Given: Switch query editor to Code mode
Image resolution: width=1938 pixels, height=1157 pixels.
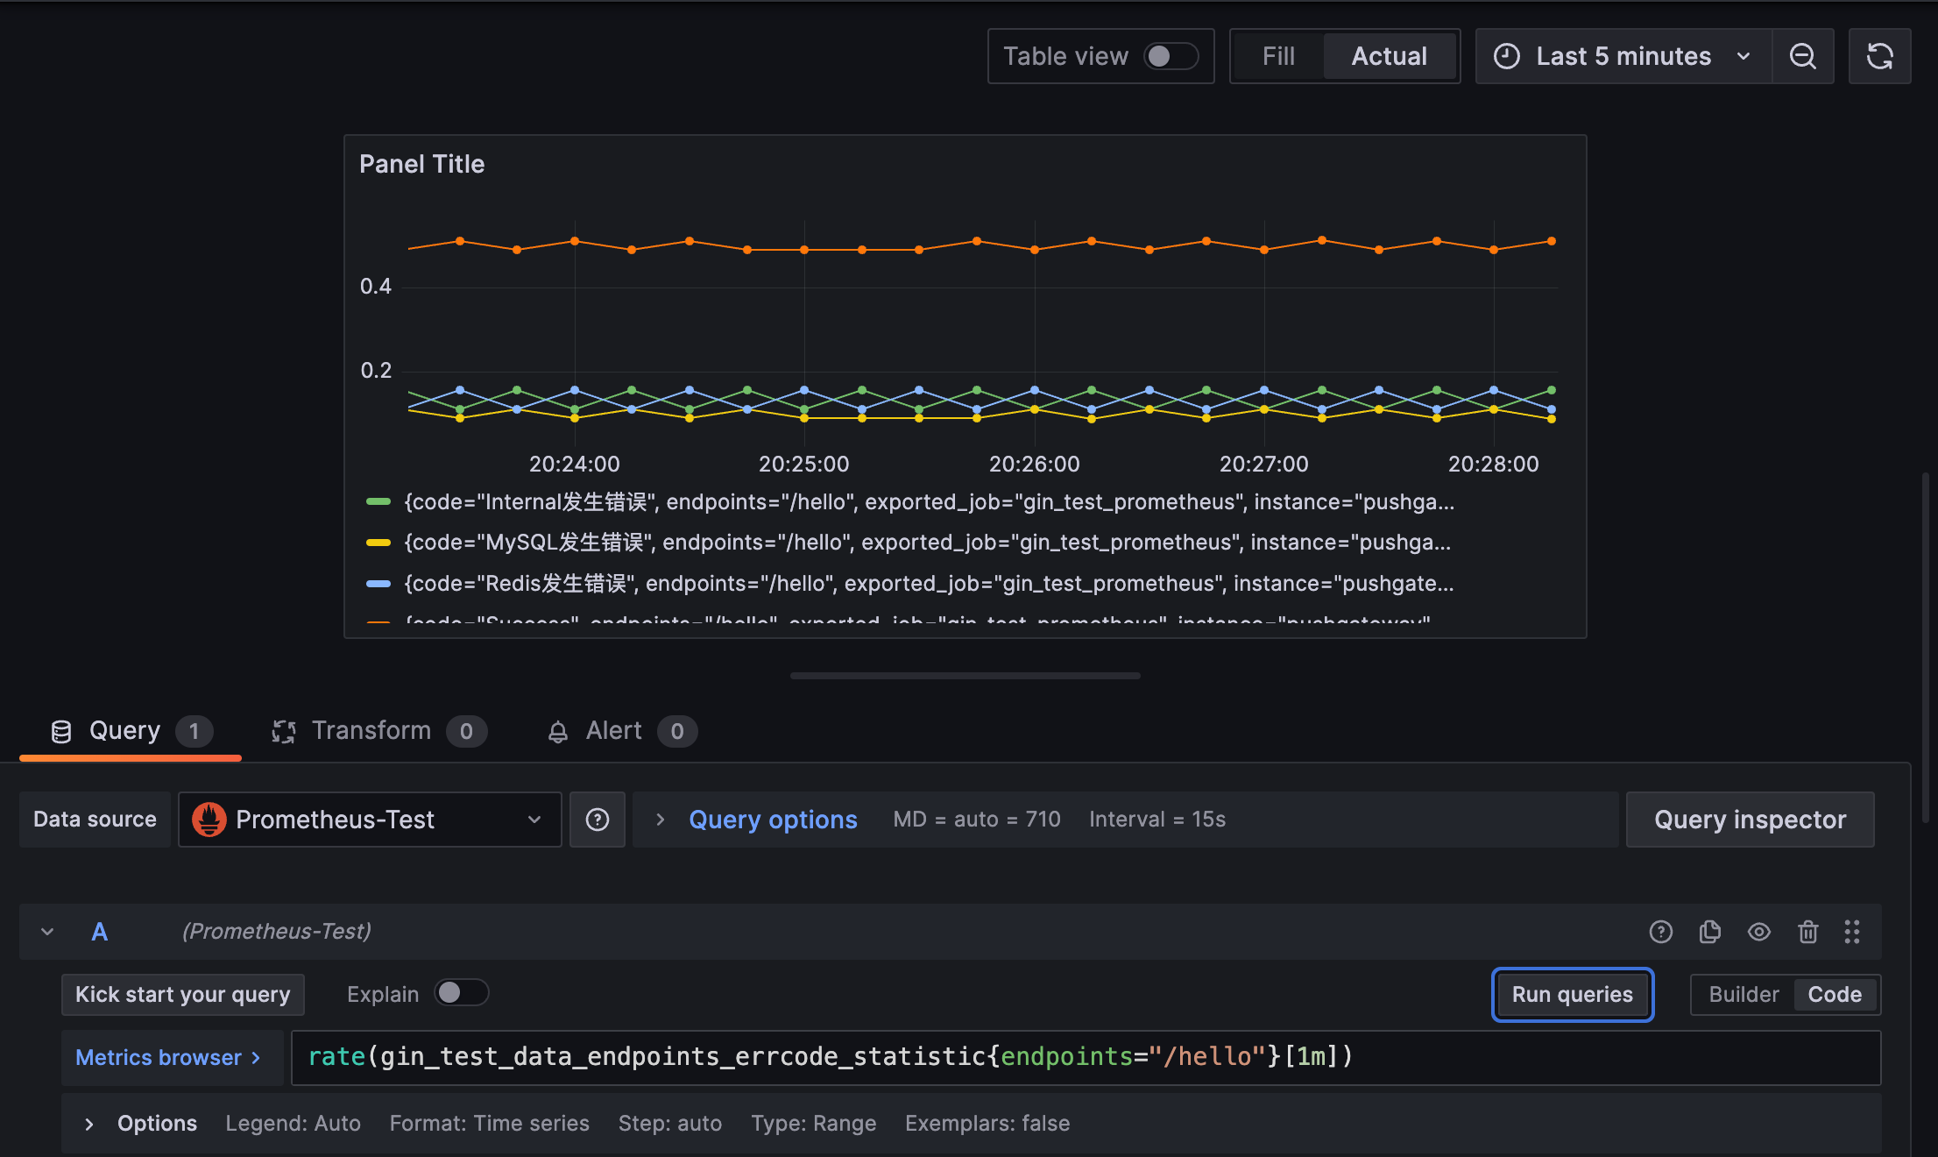Looking at the screenshot, I should coord(1835,994).
